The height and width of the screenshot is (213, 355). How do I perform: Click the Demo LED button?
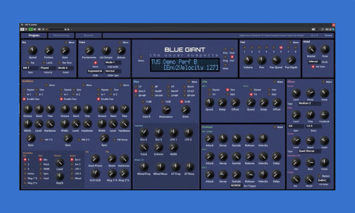tap(141, 57)
